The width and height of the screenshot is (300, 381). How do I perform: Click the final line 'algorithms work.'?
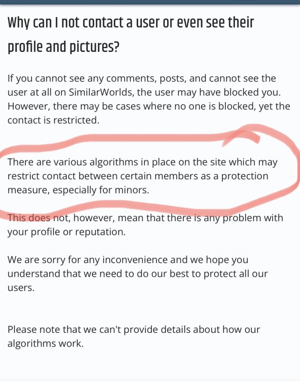point(46,343)
